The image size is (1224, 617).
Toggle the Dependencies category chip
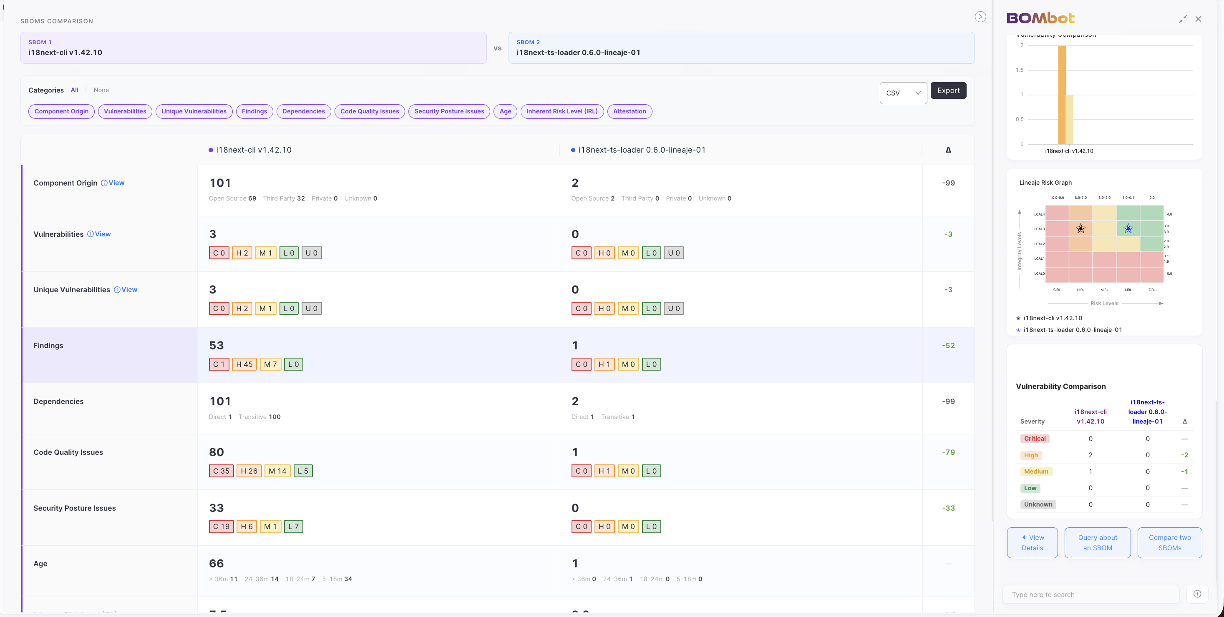click(304, 111)
